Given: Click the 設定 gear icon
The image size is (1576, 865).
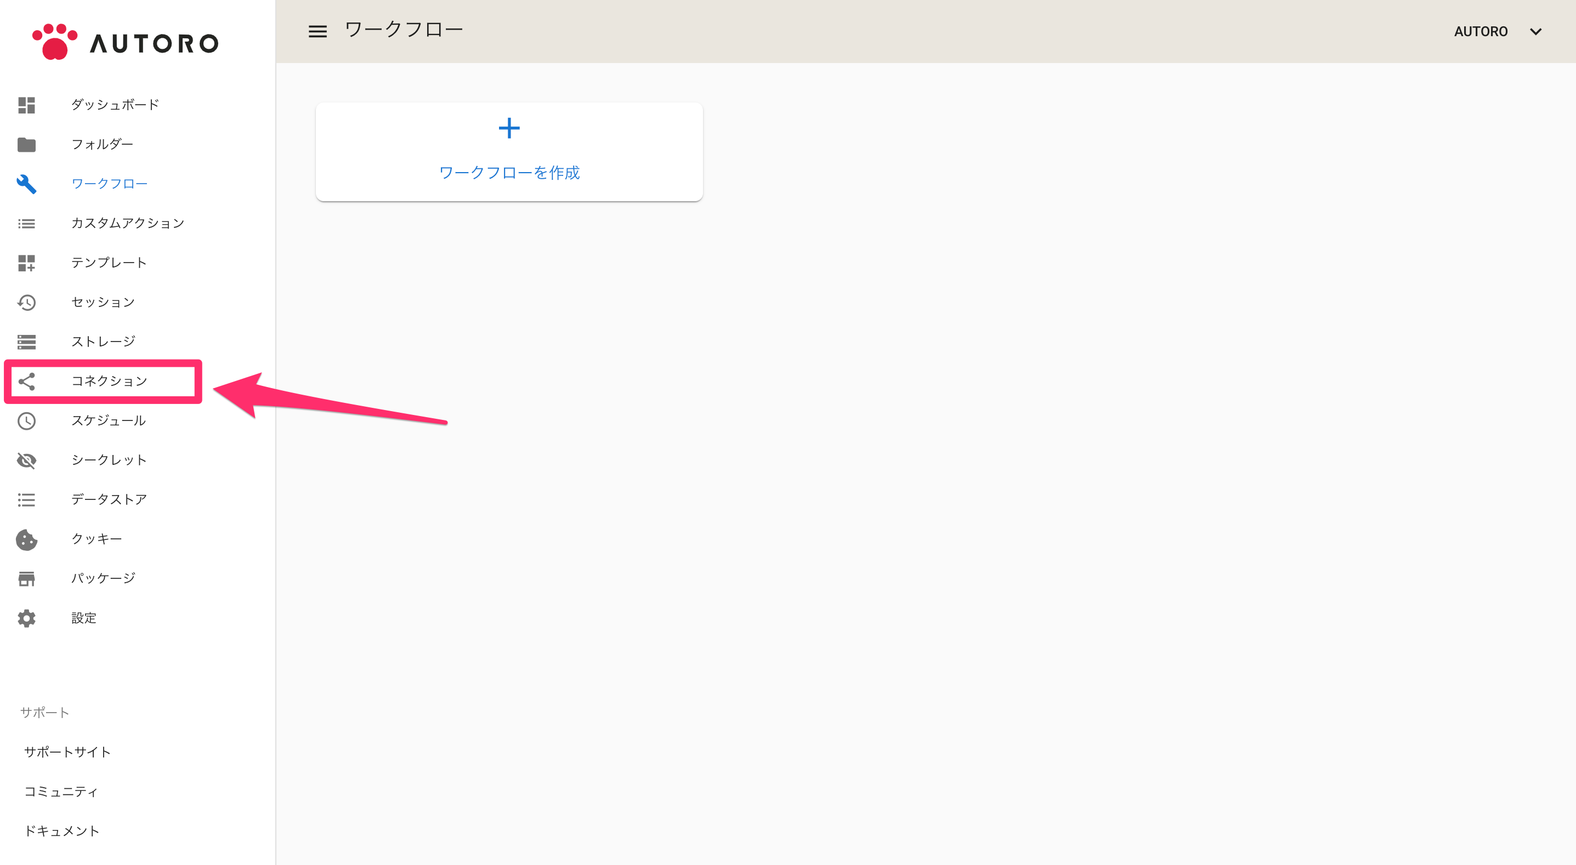Looking at the screenshot, I should [26, 618].
